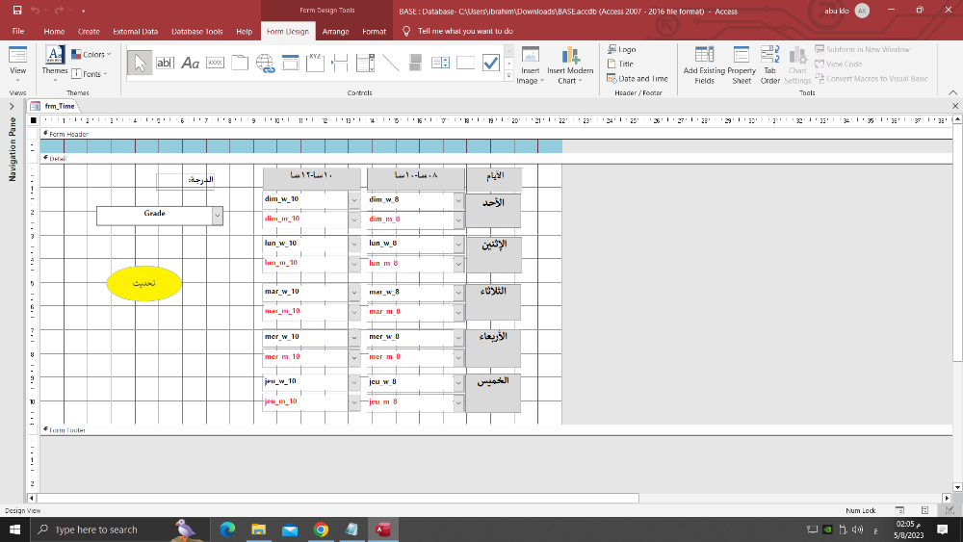Select the Check Box control
This screenshot has height=542, width=963.
point(490,63)
